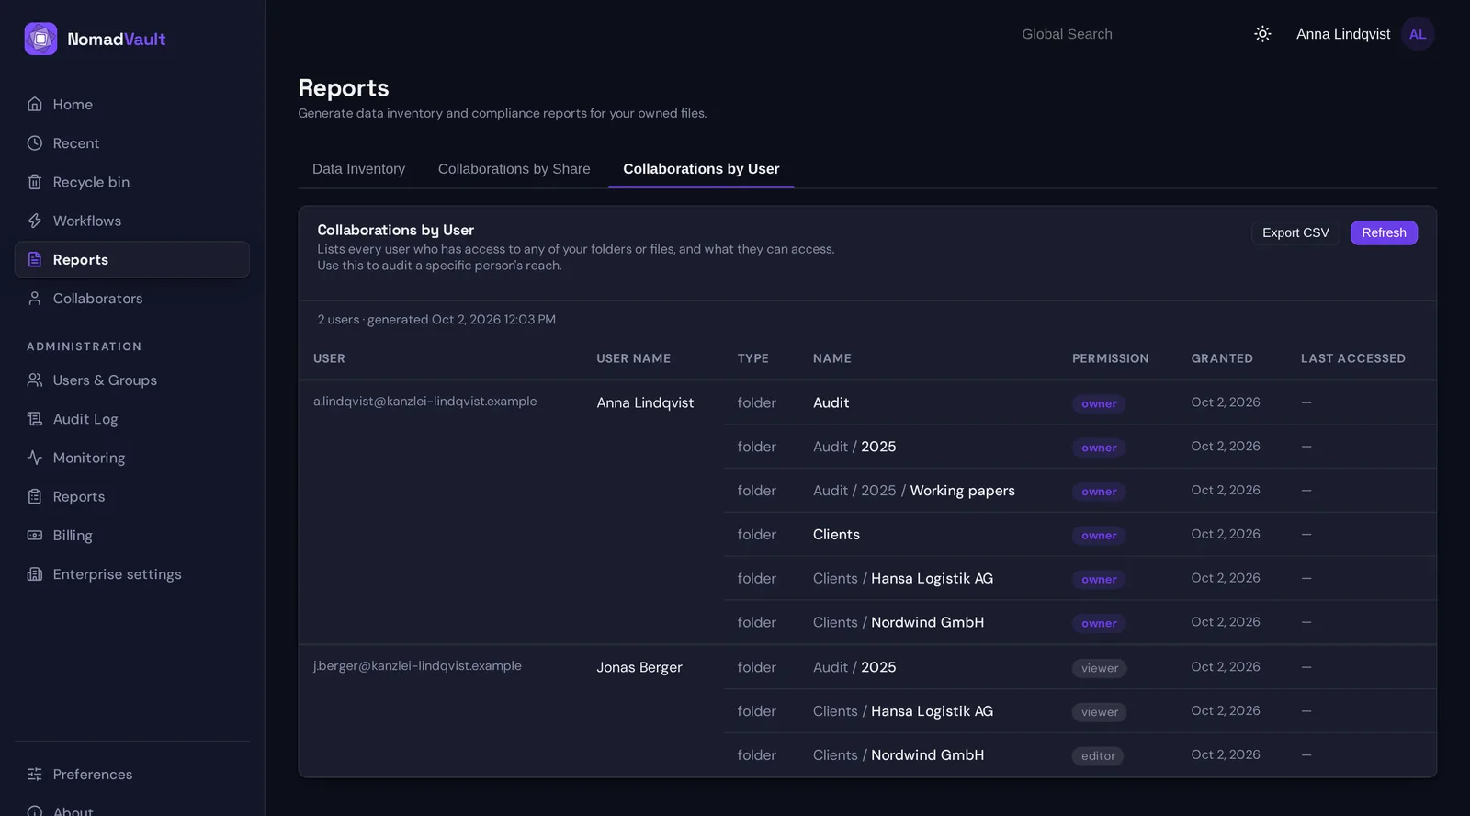Go to Enterprise settings

coord(132,574)
